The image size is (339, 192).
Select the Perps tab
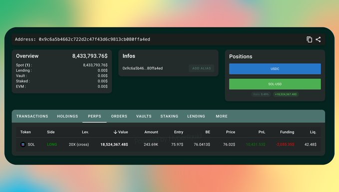[x=94, y=116]
